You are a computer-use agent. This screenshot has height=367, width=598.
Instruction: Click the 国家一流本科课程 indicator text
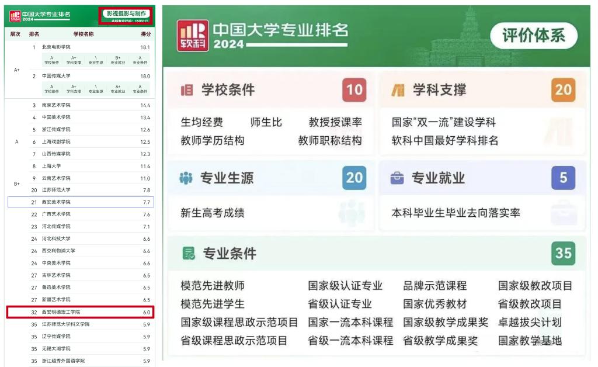(350, 322)
